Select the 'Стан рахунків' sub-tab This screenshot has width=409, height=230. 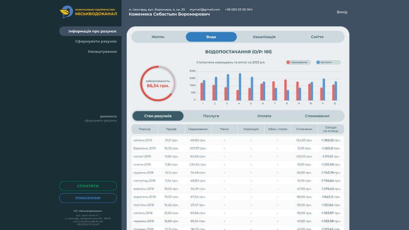click(x=158, y=116)
